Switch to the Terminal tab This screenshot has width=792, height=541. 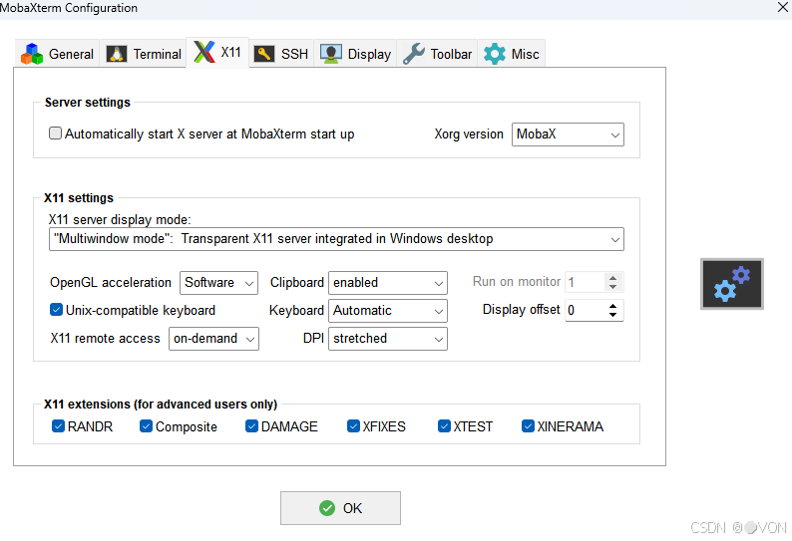click(x=143, y=54)
